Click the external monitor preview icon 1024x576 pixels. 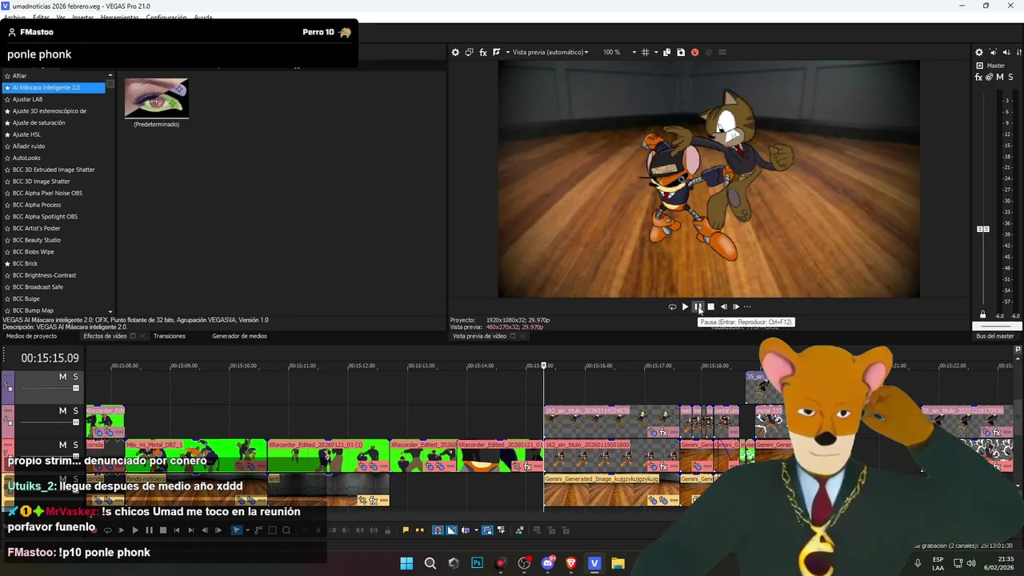(470, 52)
